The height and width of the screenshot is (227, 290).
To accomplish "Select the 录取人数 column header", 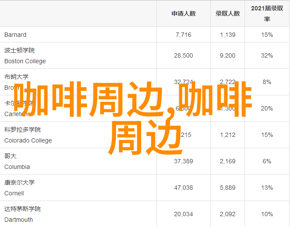I will point(228,13).
